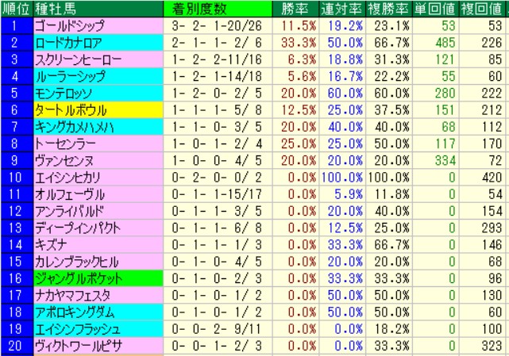
Task: Select the ヴァンセンヌ cell
Action: (x=98, y=160)
